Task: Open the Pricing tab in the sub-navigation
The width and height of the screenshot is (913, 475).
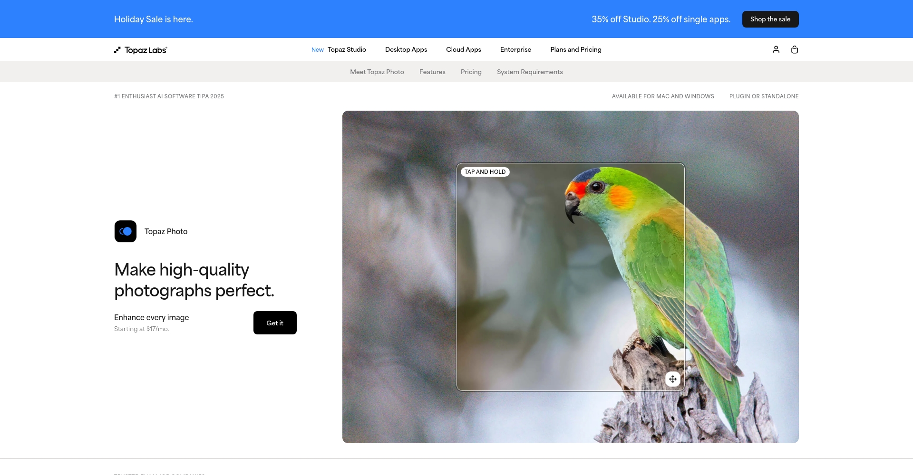Action: coord(471,72)
